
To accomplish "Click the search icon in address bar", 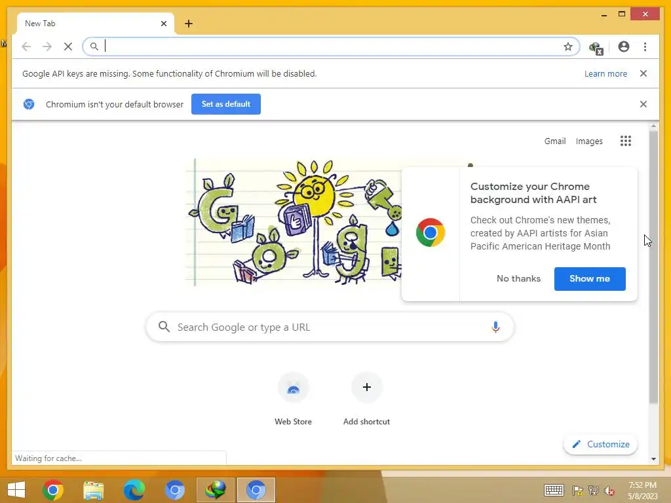I will (x=94, y=47).
